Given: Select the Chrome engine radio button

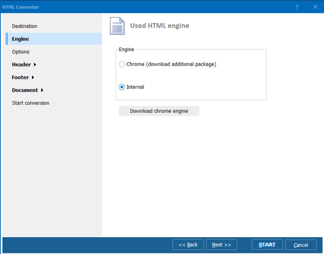Looking at the screenshot, I should coord(122,64).
